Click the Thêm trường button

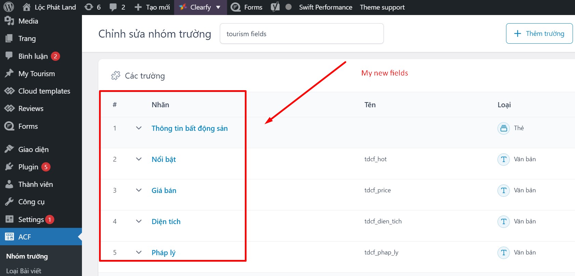(539, 33)
